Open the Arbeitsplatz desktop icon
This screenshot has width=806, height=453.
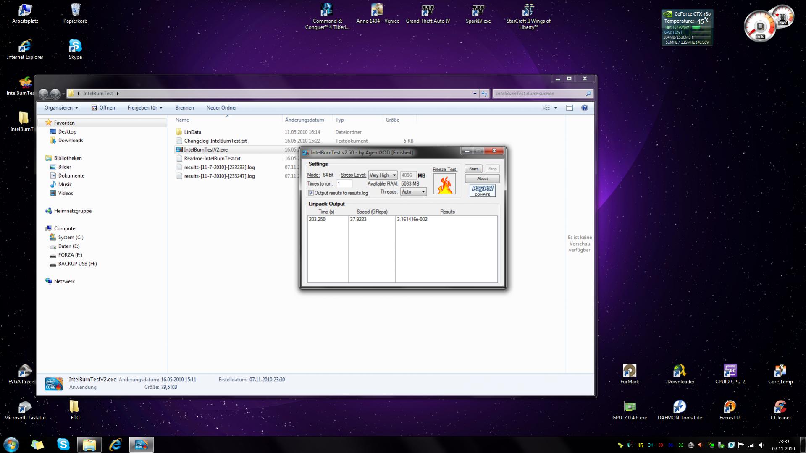pos(25,13)
